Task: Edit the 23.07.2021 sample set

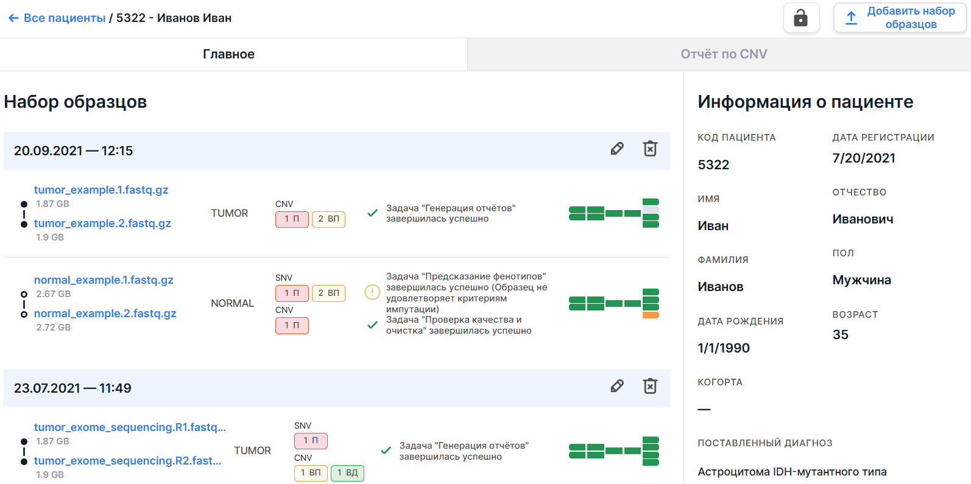Action: [617, 387]
